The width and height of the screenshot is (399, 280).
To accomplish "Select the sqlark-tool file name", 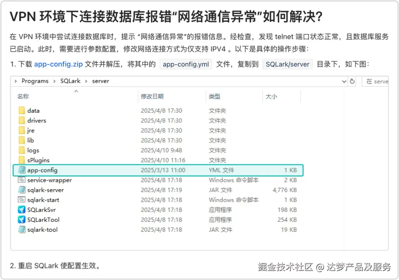I will coord(42,230).
